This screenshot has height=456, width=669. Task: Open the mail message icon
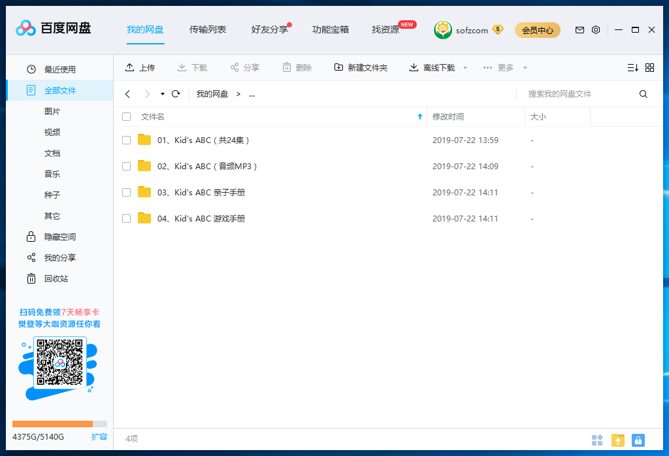pyautogui.click(x=579, y=30)
